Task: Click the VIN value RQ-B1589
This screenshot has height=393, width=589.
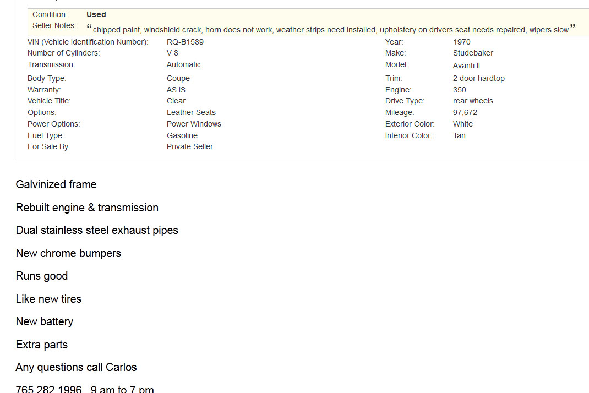Action: tap(185, 42)
